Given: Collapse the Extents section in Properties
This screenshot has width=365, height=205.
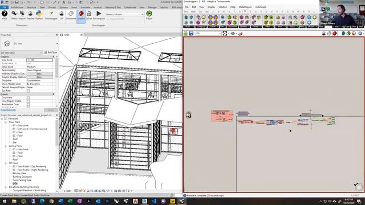Looking at the screenshot, I should coord(53,95).
